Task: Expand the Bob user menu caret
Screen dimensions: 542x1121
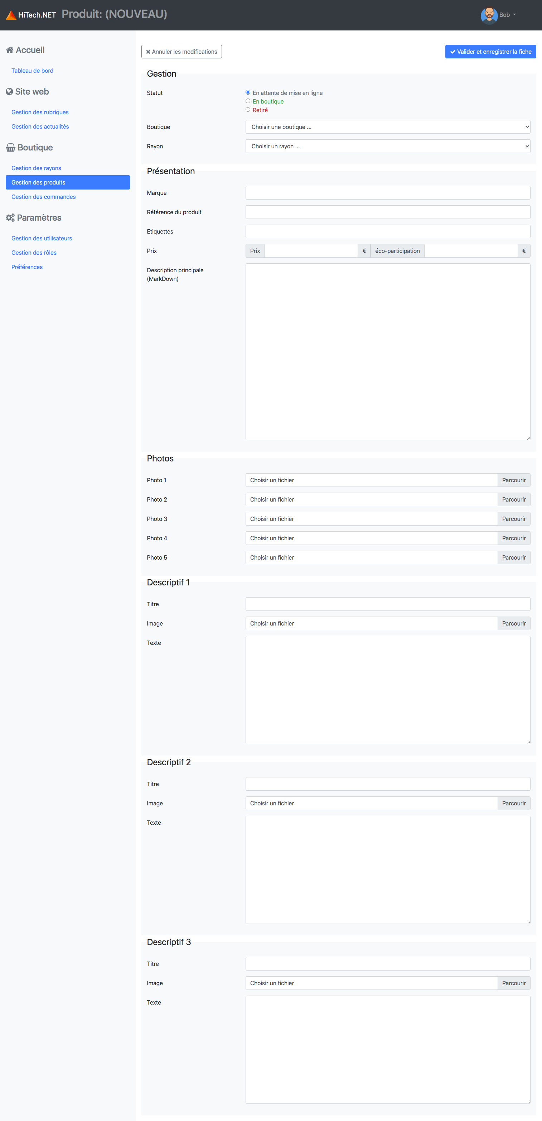Action: (514, 15)
